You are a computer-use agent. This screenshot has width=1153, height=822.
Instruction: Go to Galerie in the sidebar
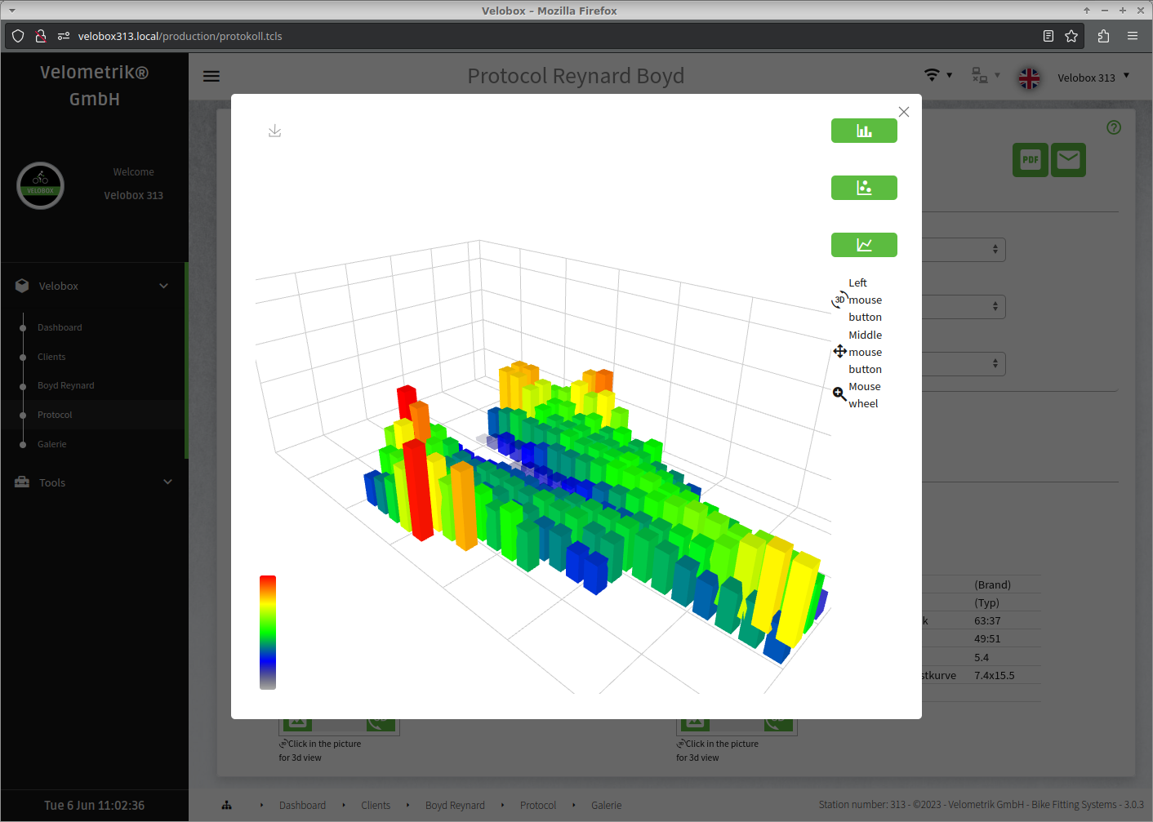(x=52, y=444)
